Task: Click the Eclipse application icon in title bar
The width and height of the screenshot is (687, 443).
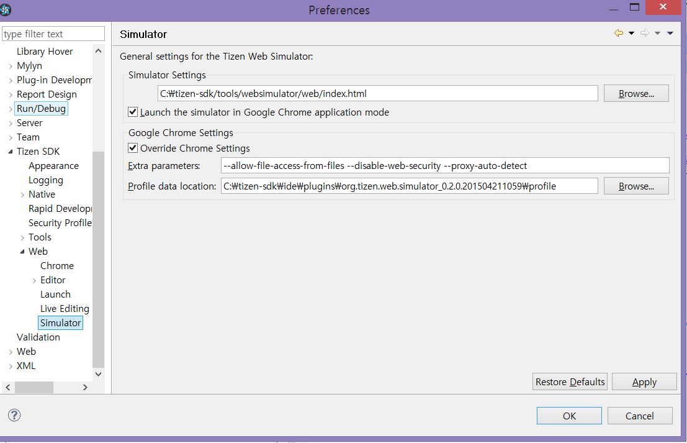Action: (x=6, y=9)
